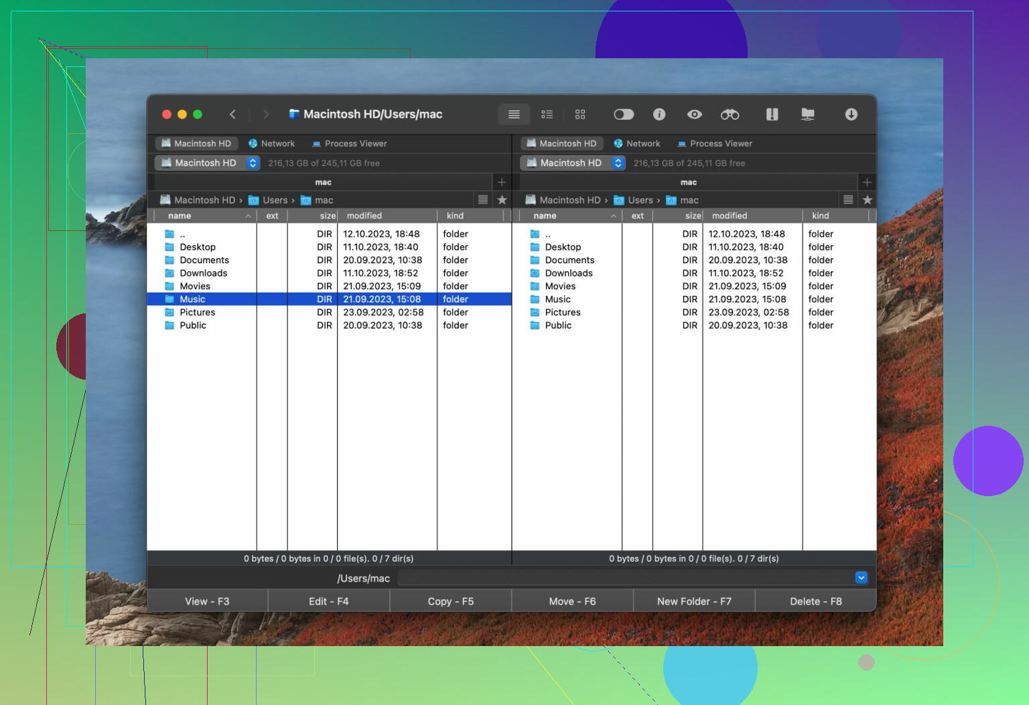Toggle the hidden files switch

tap(623, 114)
